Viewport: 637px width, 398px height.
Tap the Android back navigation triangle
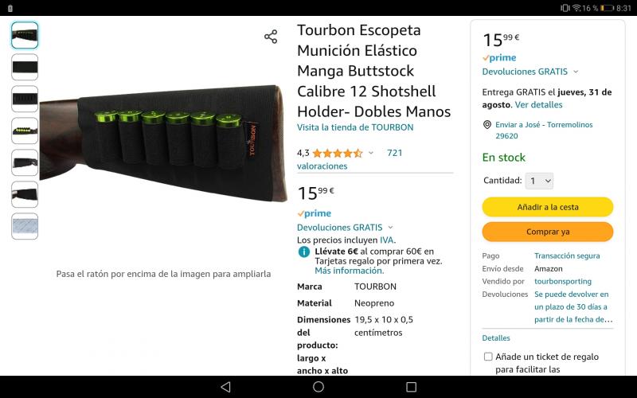(x=226, y=387)
